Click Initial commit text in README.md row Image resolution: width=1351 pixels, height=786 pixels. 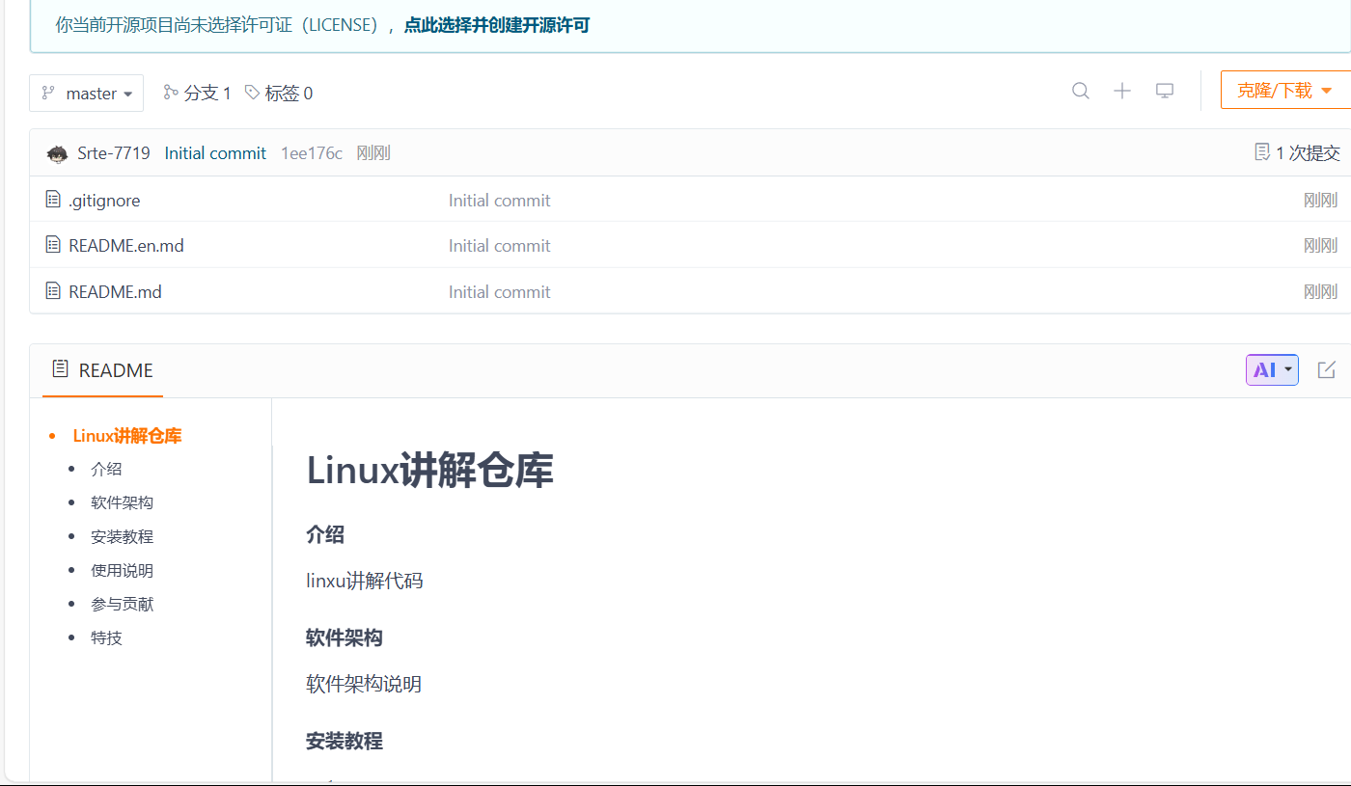[499, 292]
